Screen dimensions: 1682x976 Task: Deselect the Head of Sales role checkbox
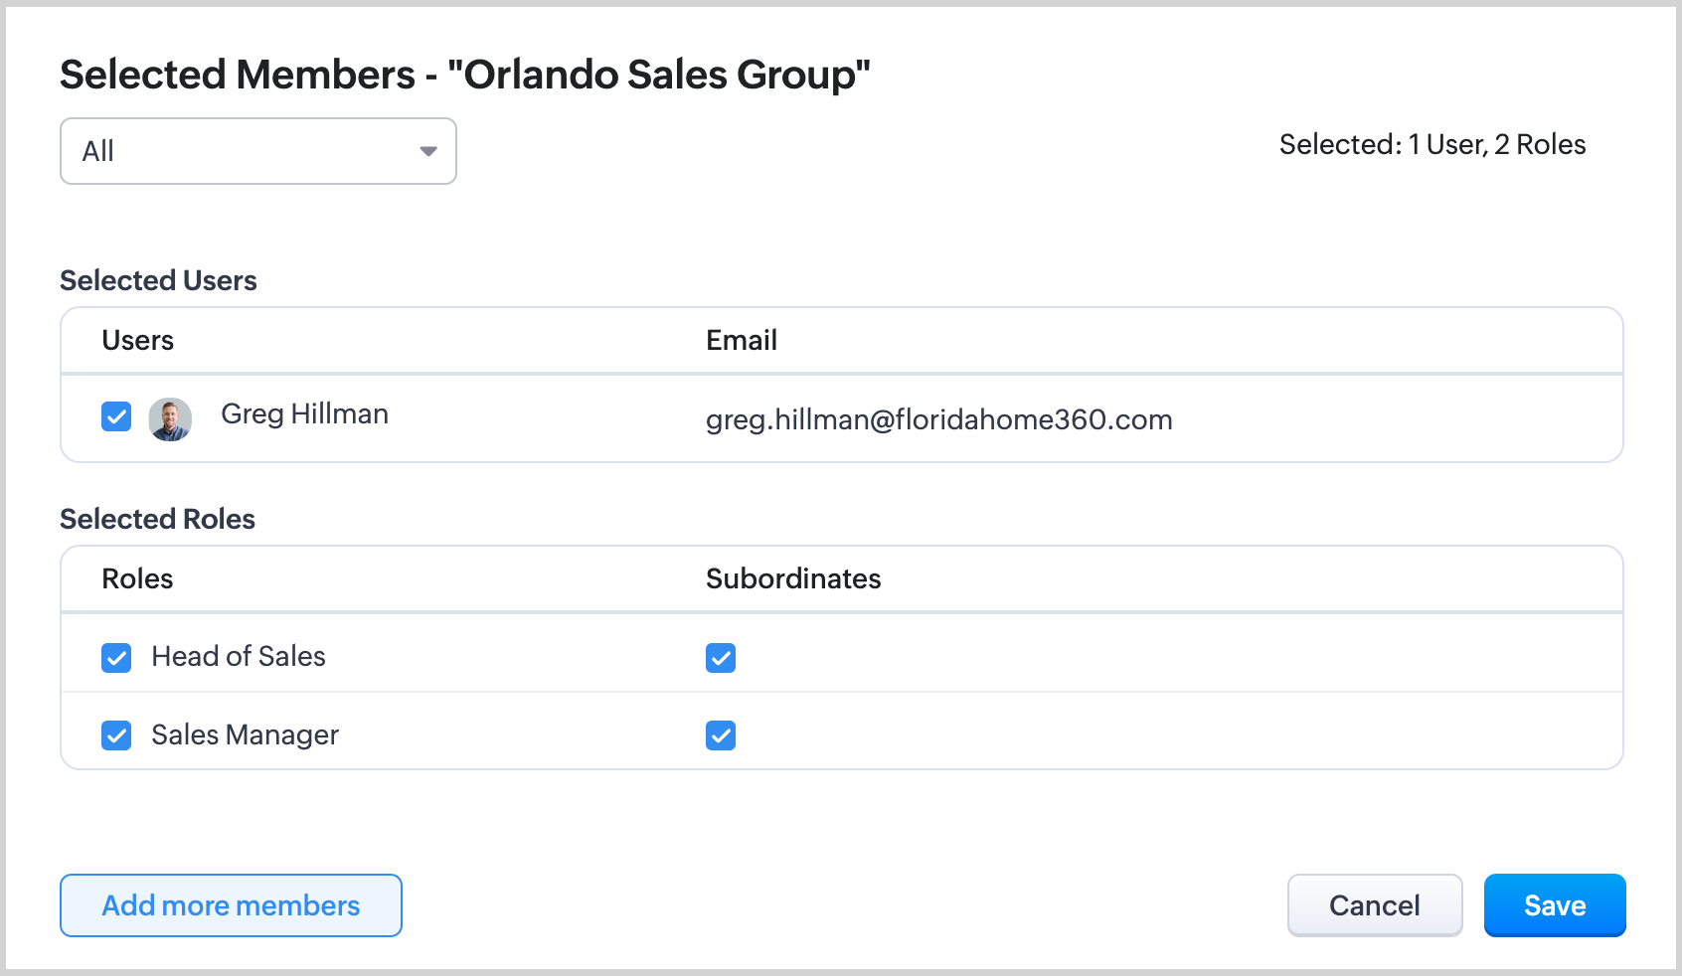pos(116,658)
